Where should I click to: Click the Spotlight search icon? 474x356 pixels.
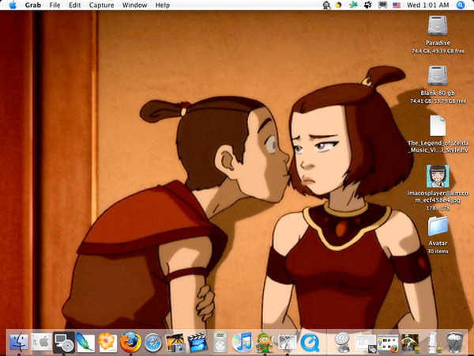[x=460, y=6]
